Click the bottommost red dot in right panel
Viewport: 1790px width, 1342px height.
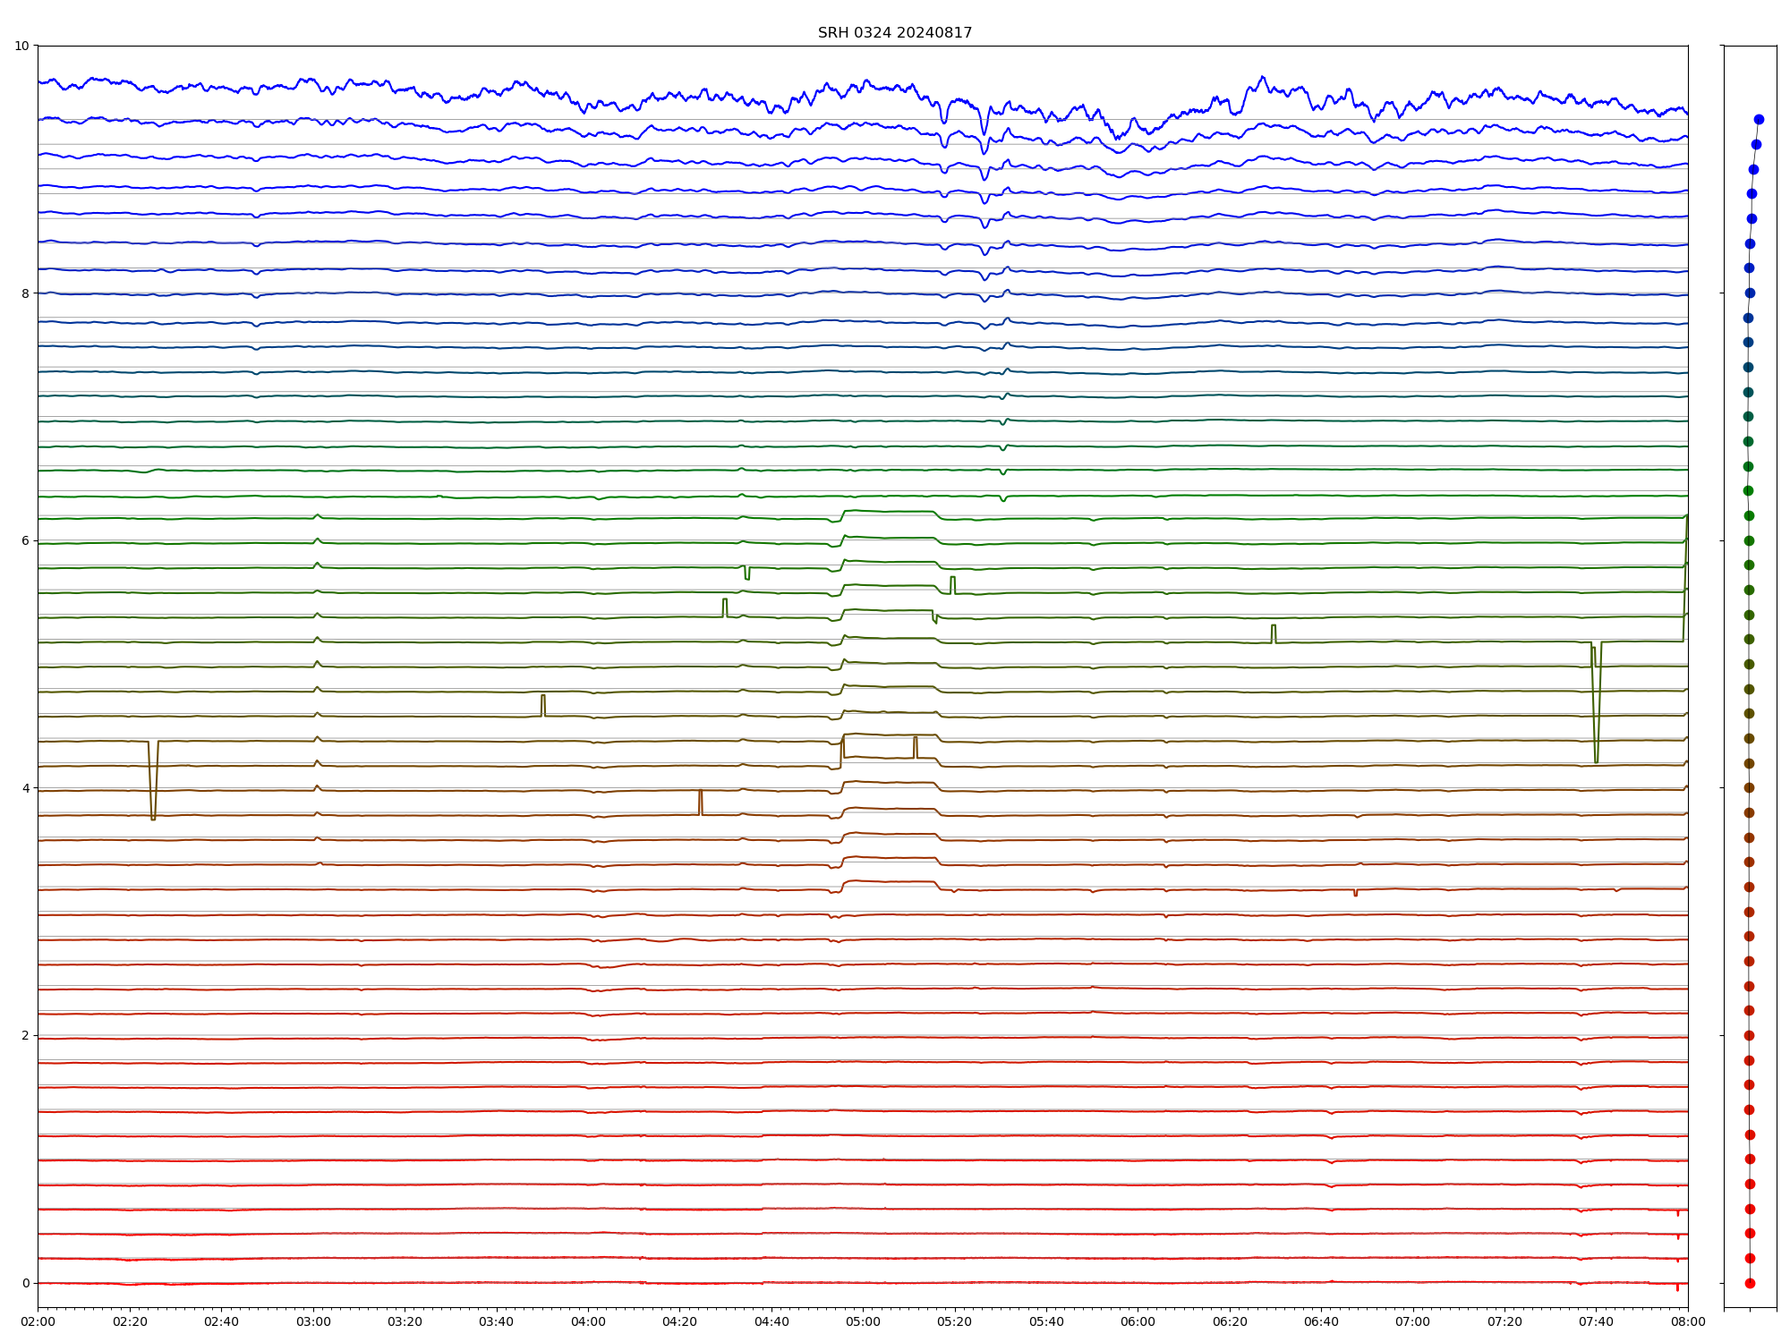tap(1750, 1283)
